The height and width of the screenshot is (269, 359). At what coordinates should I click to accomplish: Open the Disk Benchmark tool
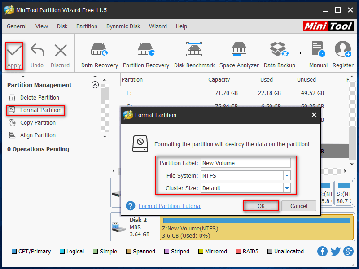(194, 49)
